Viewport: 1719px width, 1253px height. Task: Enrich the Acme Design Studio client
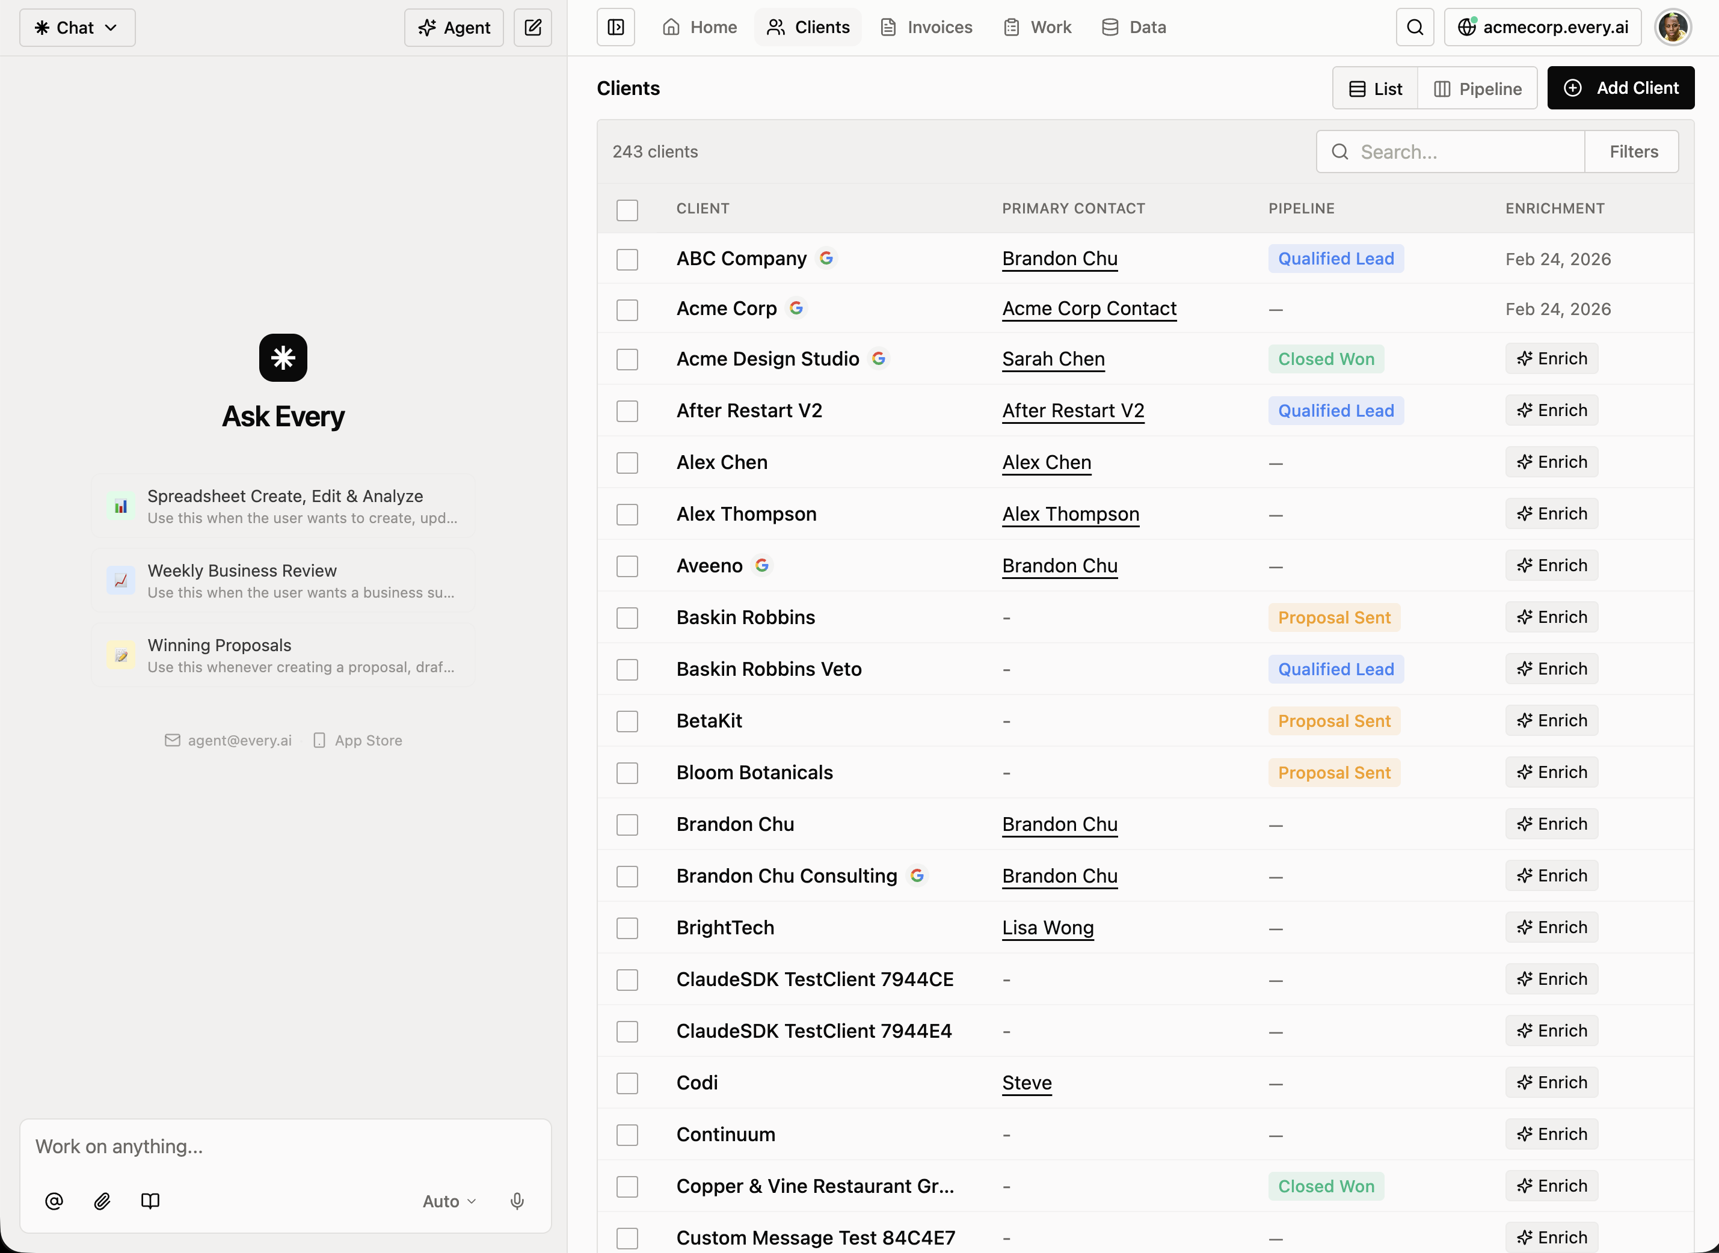click(x=1551, y=358)
